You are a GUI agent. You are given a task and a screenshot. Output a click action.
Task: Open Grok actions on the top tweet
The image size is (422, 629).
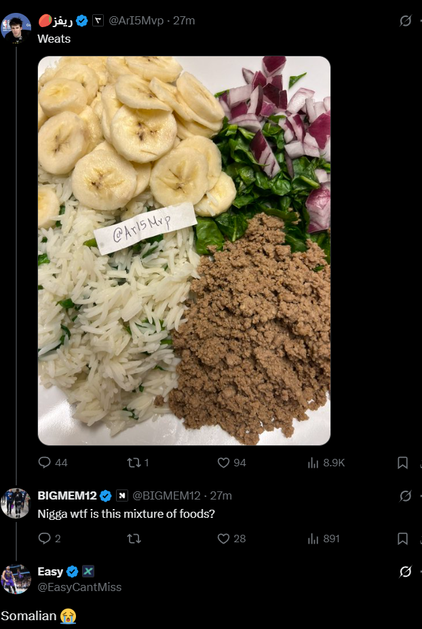(x=406, y=21)
